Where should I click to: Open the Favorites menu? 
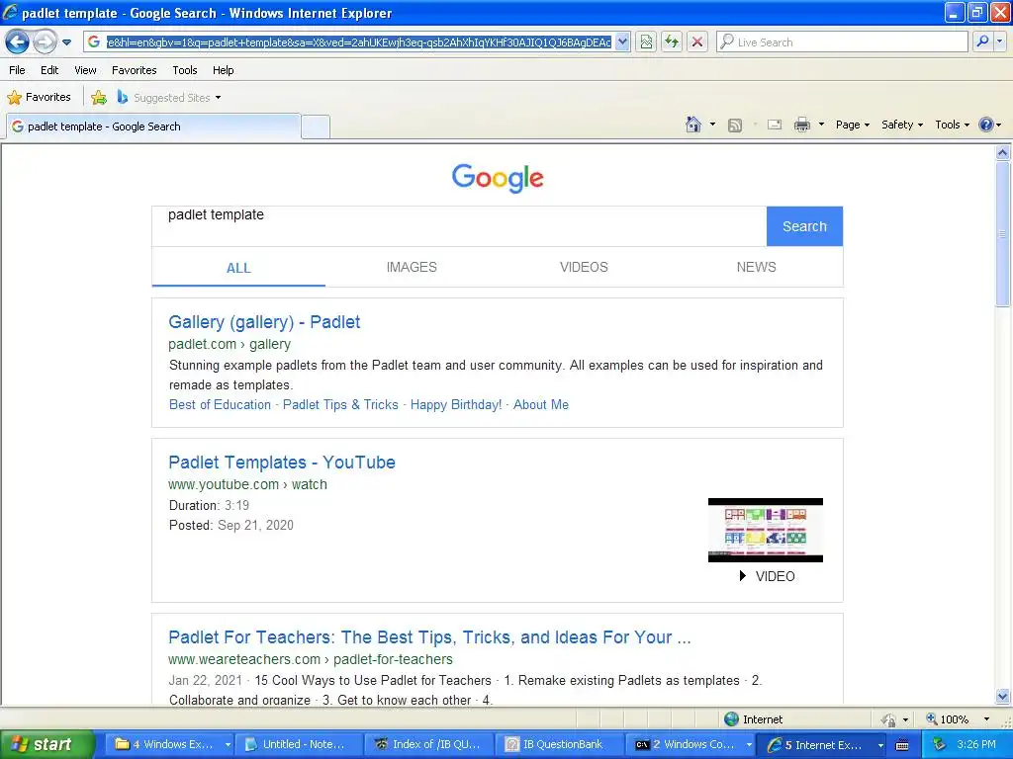134,70
